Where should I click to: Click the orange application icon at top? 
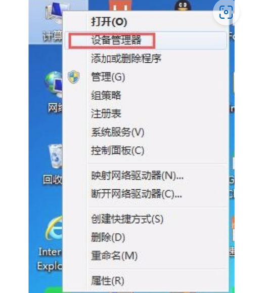120,6
